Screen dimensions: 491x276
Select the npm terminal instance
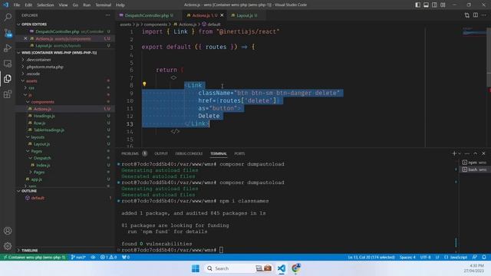point(474,163)
